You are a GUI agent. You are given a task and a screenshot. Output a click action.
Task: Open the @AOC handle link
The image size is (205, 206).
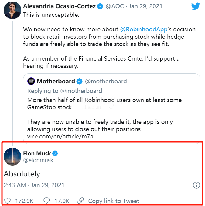click(x=114, y=6)
